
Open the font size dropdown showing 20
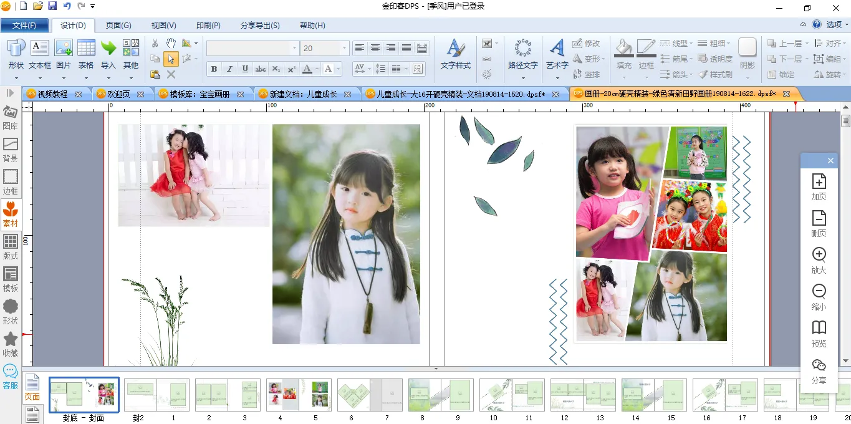pos(344,48)
